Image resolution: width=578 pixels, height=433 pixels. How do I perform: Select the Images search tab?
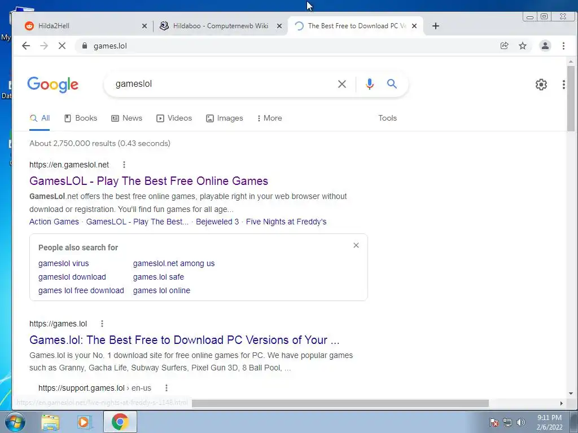click(x=225, y=118)
